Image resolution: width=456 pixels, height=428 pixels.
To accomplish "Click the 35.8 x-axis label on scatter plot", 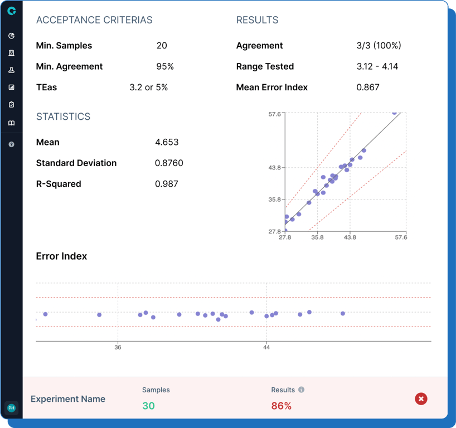I will point(317,237).
